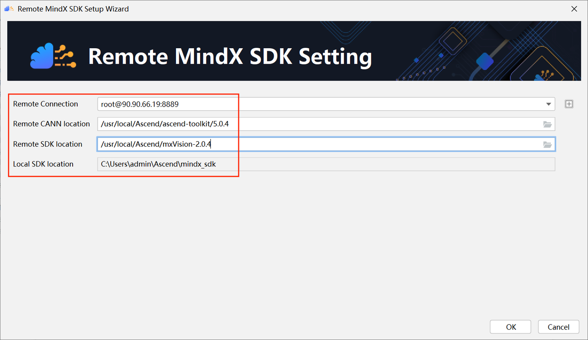Click the Local SDK location field
The height and width of the screenshot is (340, 588).
tap(167, 164)
